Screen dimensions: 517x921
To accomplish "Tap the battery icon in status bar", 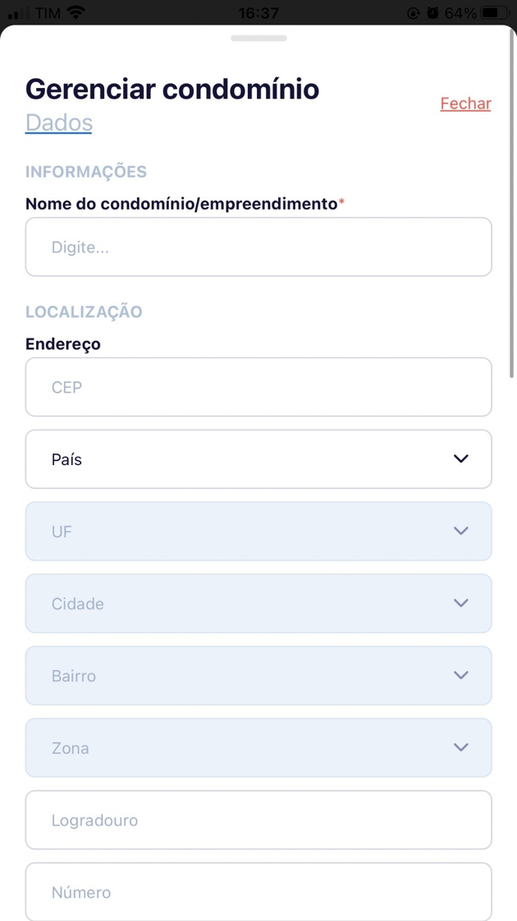I will 495,13.
